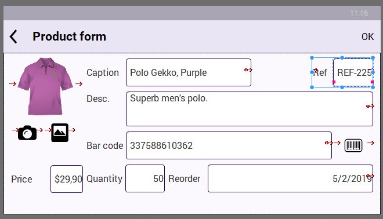383x219 pixels.
Task: Click the Bar code label
Action: [x=105, y=145]
